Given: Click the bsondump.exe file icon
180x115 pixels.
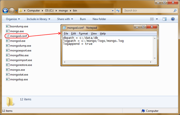Looking at the screenshot, I should [x=8, y=26].
